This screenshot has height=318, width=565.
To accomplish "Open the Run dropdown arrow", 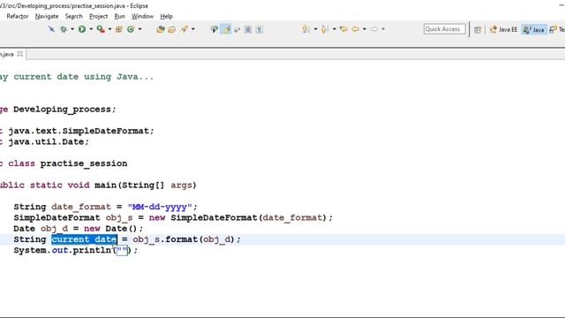I will pos(91,29).
